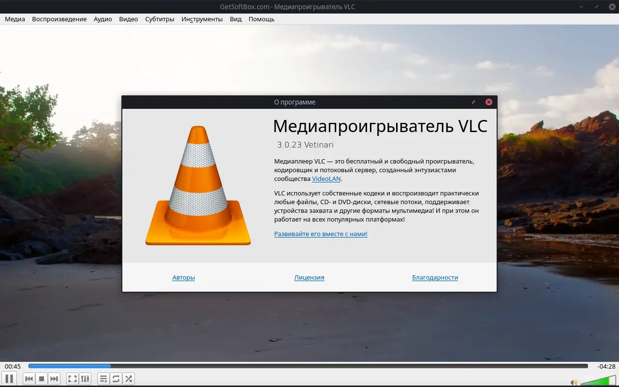Skip to next media track
This screenshot has width=619, height=387.
[54, 379]
